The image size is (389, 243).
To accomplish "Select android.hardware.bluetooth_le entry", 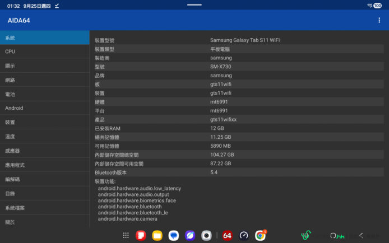I will 133,213.
